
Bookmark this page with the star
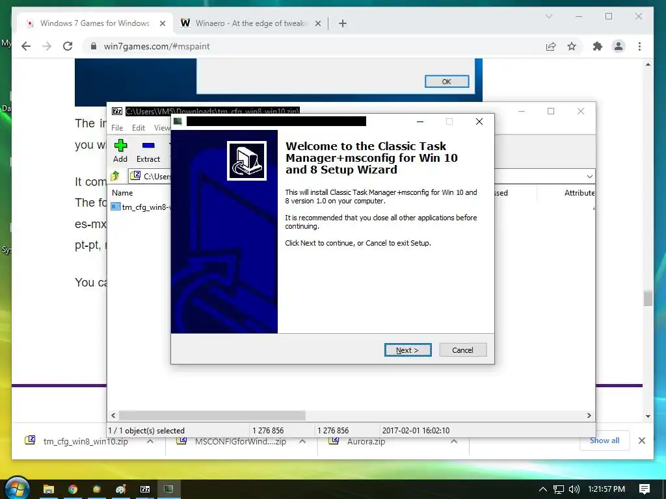click(572, 46)
